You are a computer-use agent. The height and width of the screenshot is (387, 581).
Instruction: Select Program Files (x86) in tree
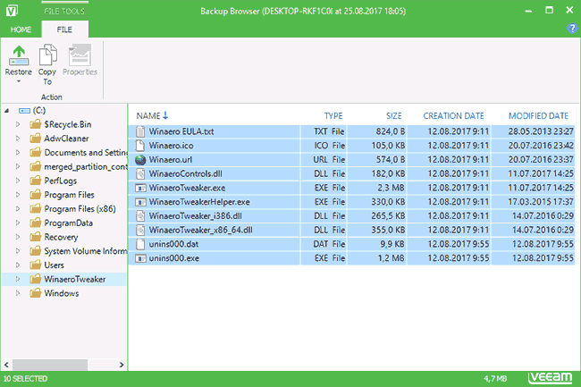[x=80, y=209]
